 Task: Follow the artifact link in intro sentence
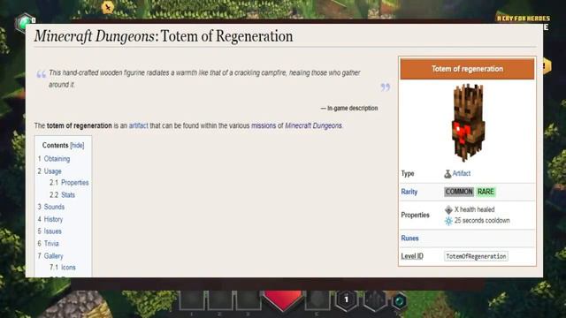coord(138,125)
